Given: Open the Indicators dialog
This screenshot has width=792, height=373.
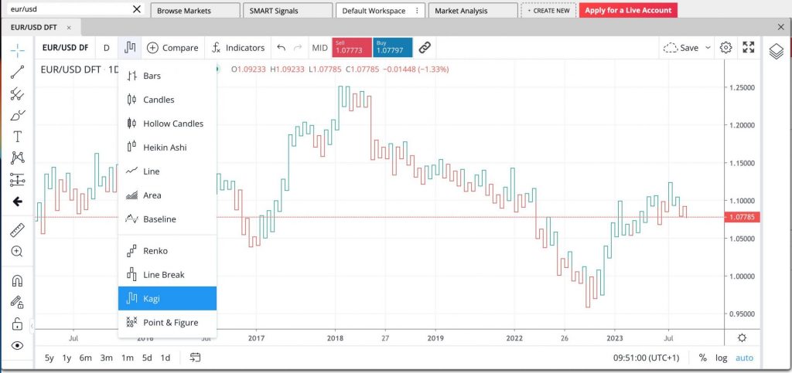Looking at the screenshot, I should pyautogui.click(x=238, y=48).
